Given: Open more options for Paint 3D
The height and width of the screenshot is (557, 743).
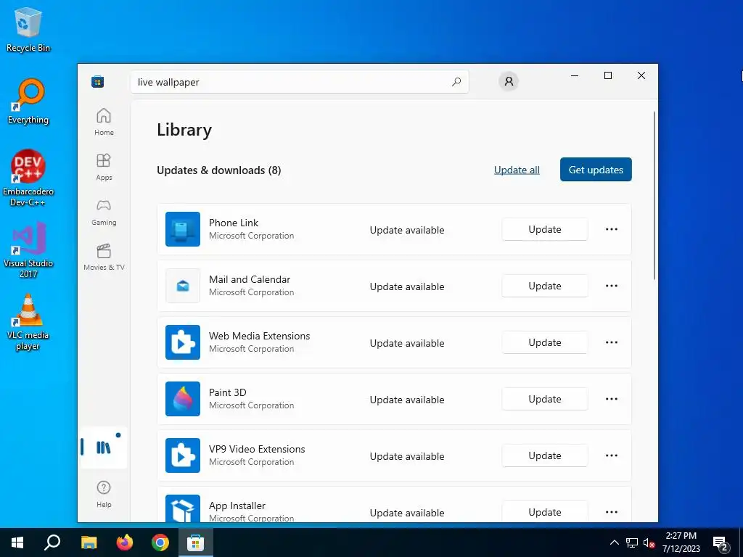Looking at the screenshot, I should (x=611, y=399).
